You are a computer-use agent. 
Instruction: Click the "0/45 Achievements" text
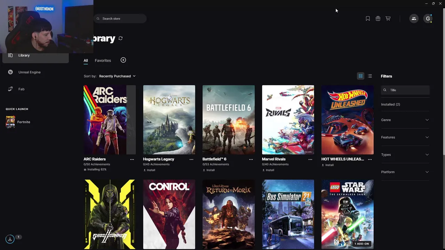156,164
